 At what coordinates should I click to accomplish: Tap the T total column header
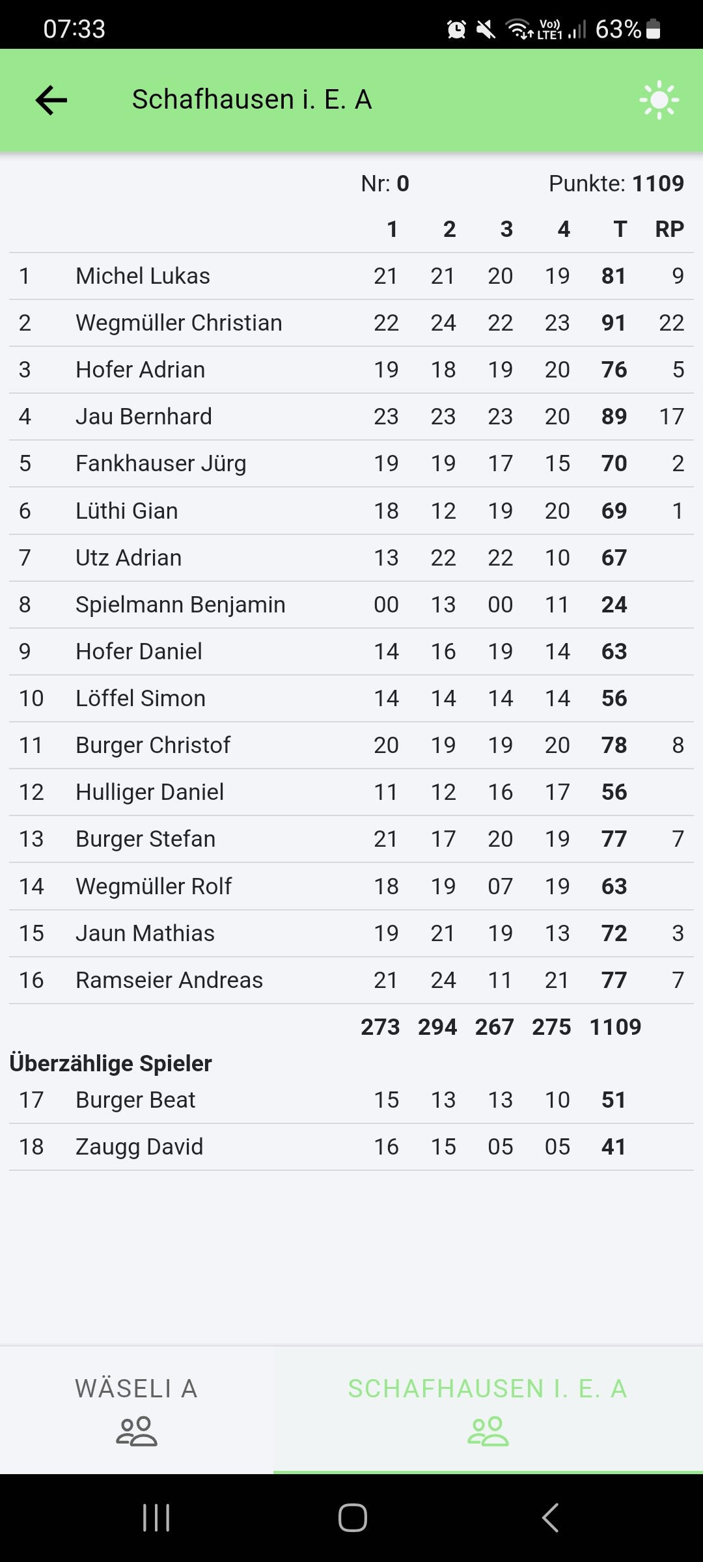point(620,229)
